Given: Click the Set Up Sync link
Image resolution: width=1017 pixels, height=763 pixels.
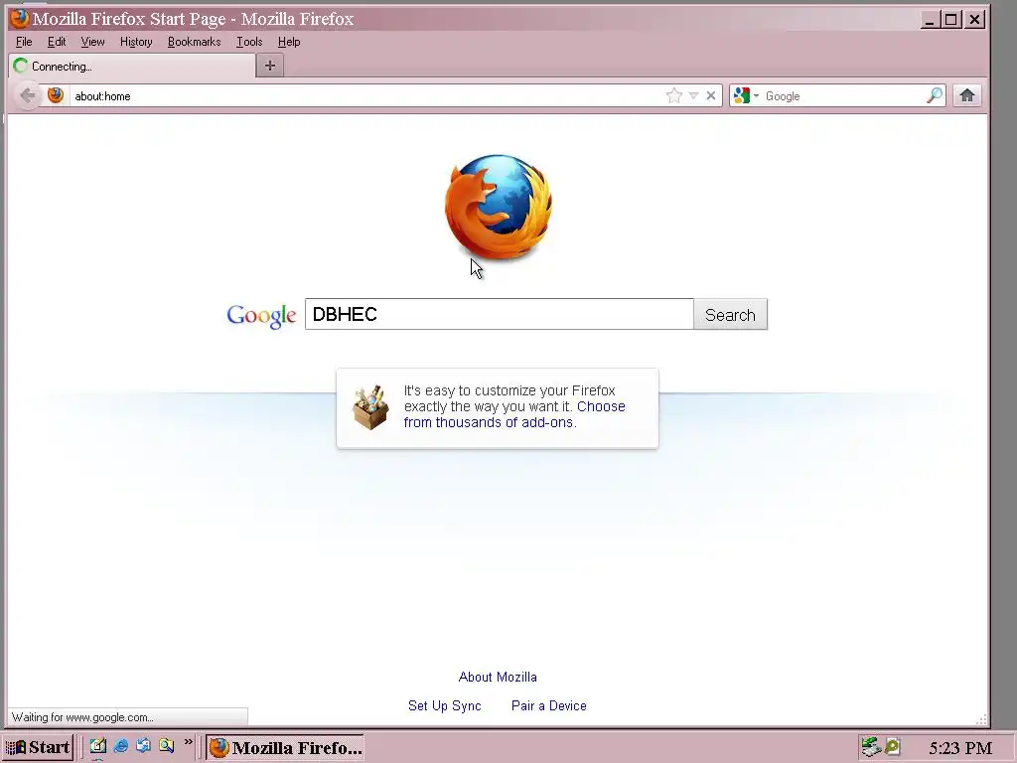Looking at the screenshot, I should 445,706.
